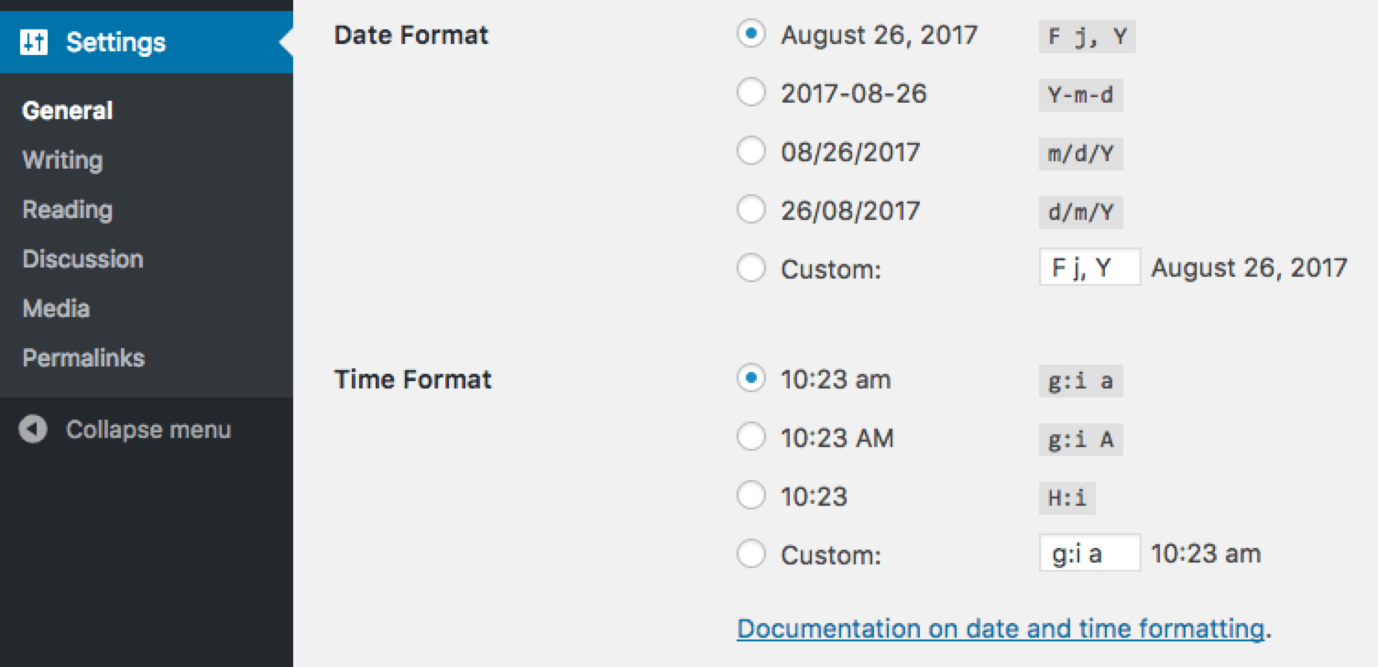Select the 10:23 am time format
This screenshot has width=1378, height=667.
click(x=751, y=378)
